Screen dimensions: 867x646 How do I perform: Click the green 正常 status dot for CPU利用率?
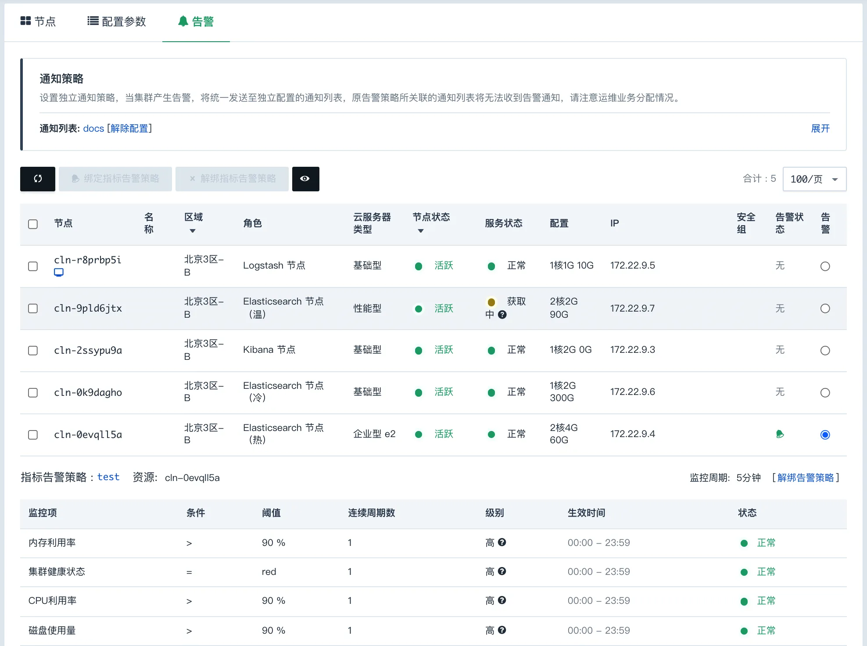[744, 601]
